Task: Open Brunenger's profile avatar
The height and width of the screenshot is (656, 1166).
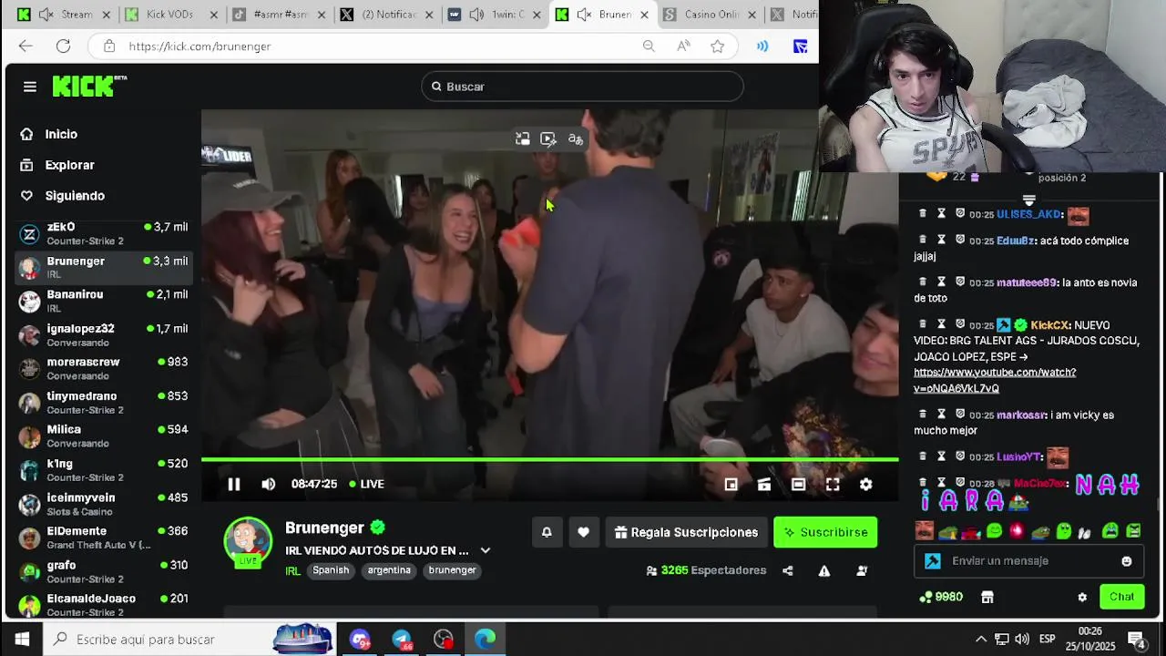Action: tap(248, 541)
